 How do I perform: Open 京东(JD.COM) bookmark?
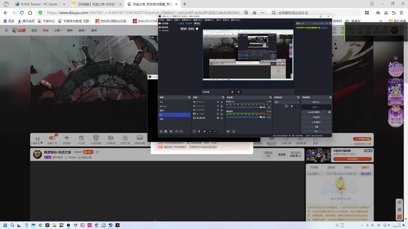[x=145, y=21]
